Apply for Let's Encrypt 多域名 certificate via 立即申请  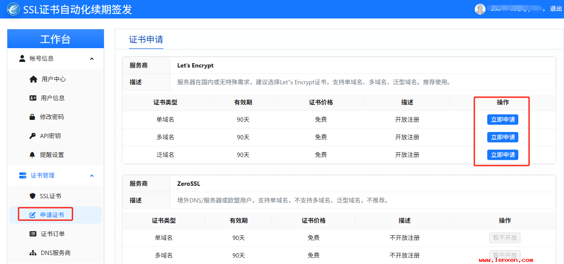point(503,137)
